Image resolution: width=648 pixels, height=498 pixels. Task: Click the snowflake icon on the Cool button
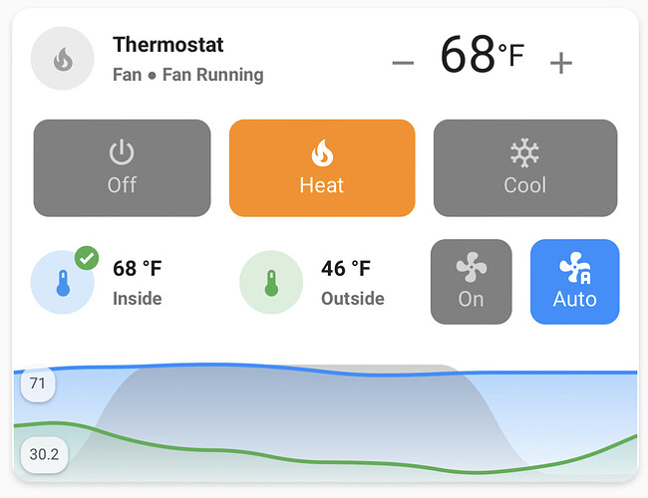(524, 153)
